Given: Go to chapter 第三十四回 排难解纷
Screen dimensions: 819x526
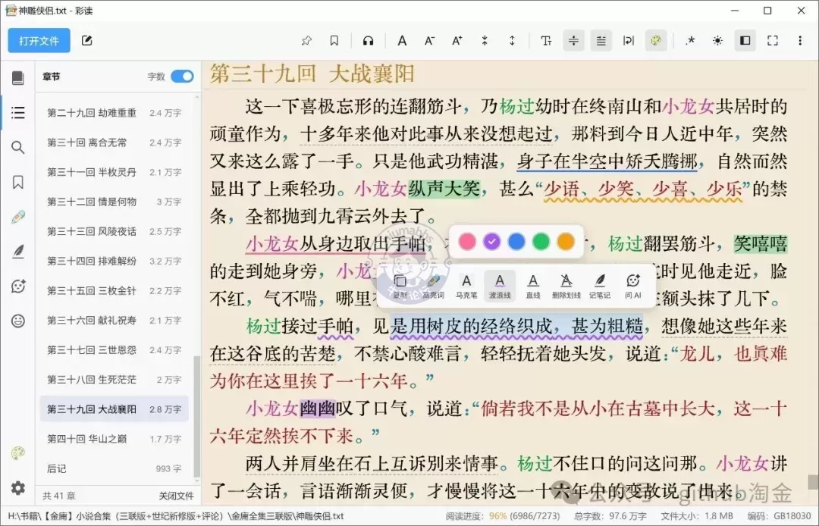Looking at the screenshot, I should pyautogui.click(x=114, y=261).
